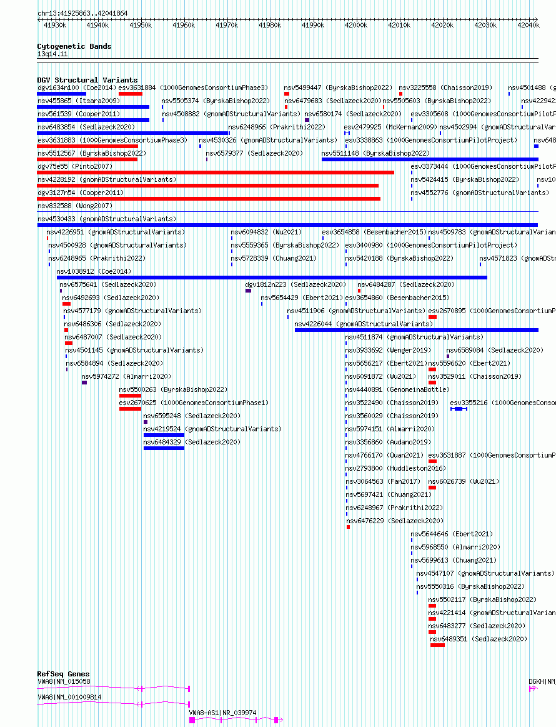Click nsv6484287 (Sedlazeck2020) label
556x727 pixels.
[x=406, y=284]
